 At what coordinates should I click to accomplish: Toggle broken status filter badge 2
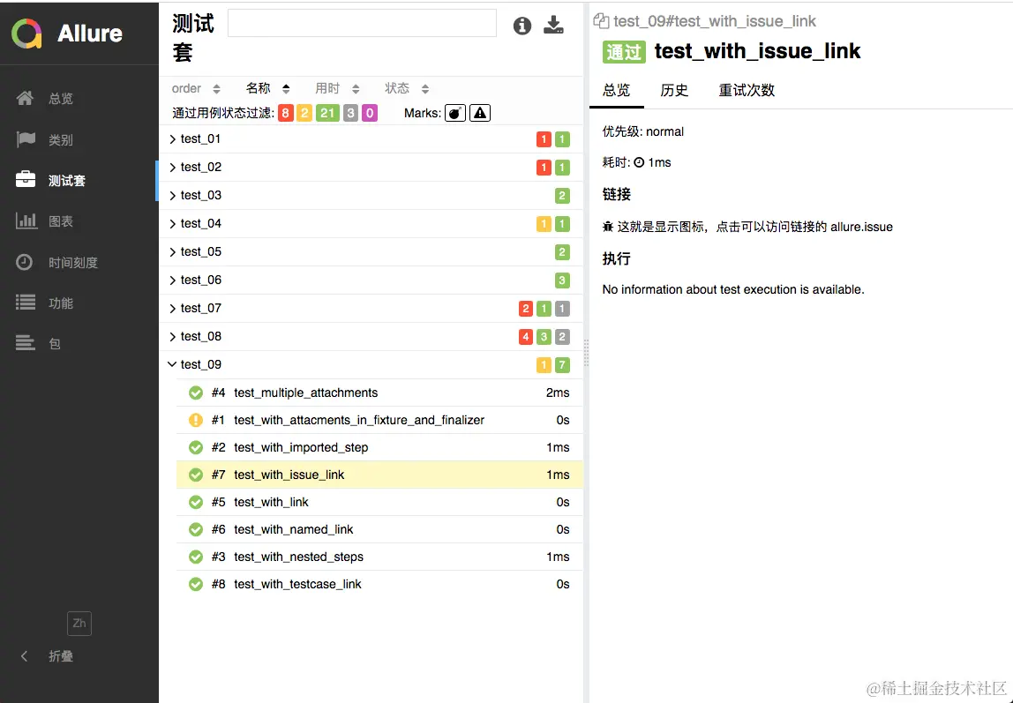305,114
